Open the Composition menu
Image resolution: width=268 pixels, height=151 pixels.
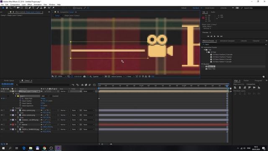[15, 5]
